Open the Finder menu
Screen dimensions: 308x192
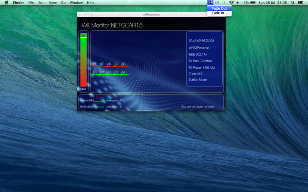click(x=18, y=3)
